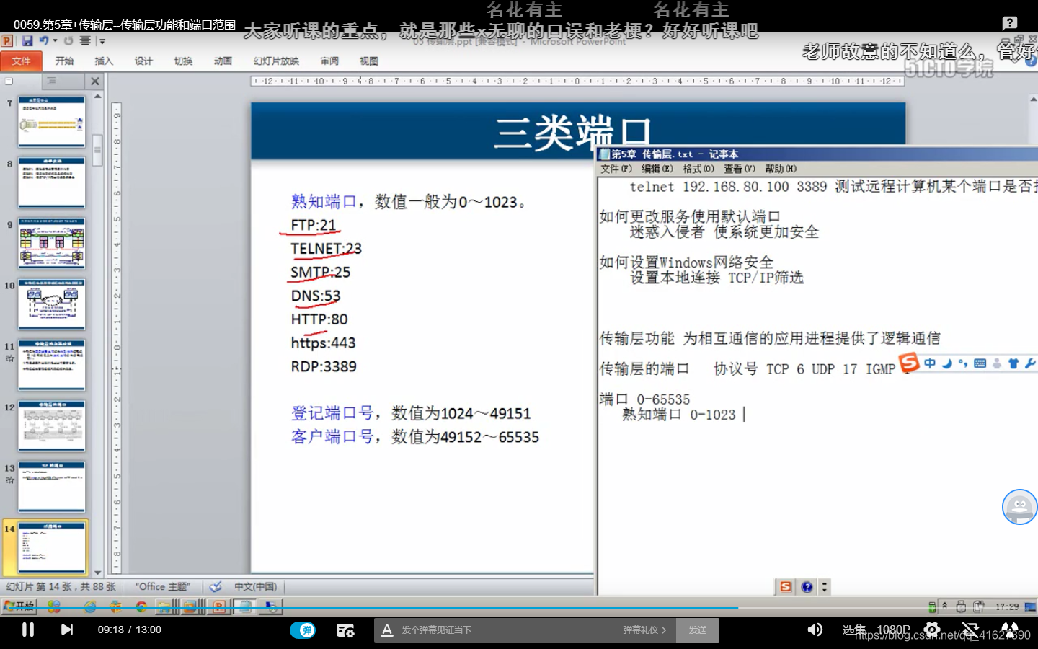Click the 开始 Start button

pos(20,607)
